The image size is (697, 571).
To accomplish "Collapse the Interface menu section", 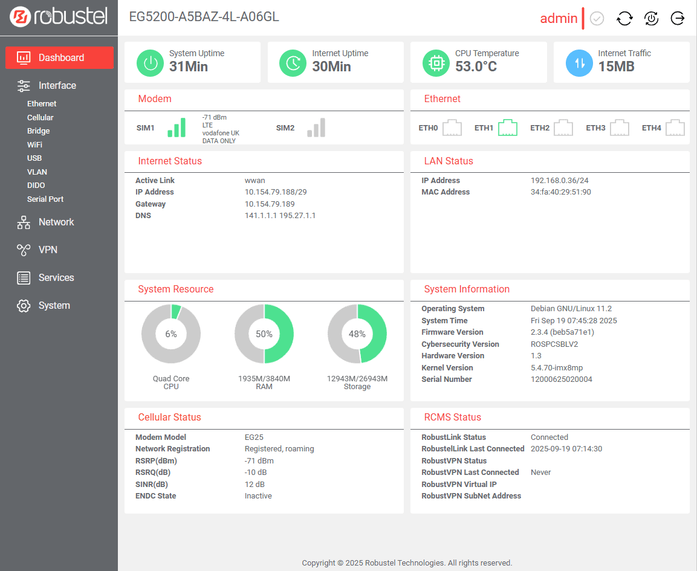I will tap(57, 86).
